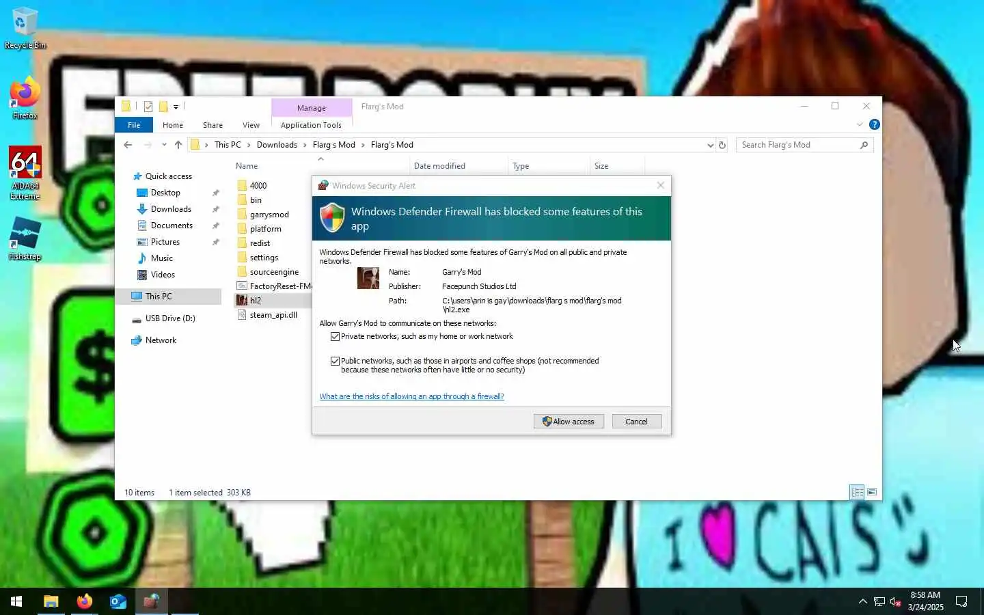The image size is (984, 615).
Task: Select the garrysmod folder
Action: [x=269, y=215]
